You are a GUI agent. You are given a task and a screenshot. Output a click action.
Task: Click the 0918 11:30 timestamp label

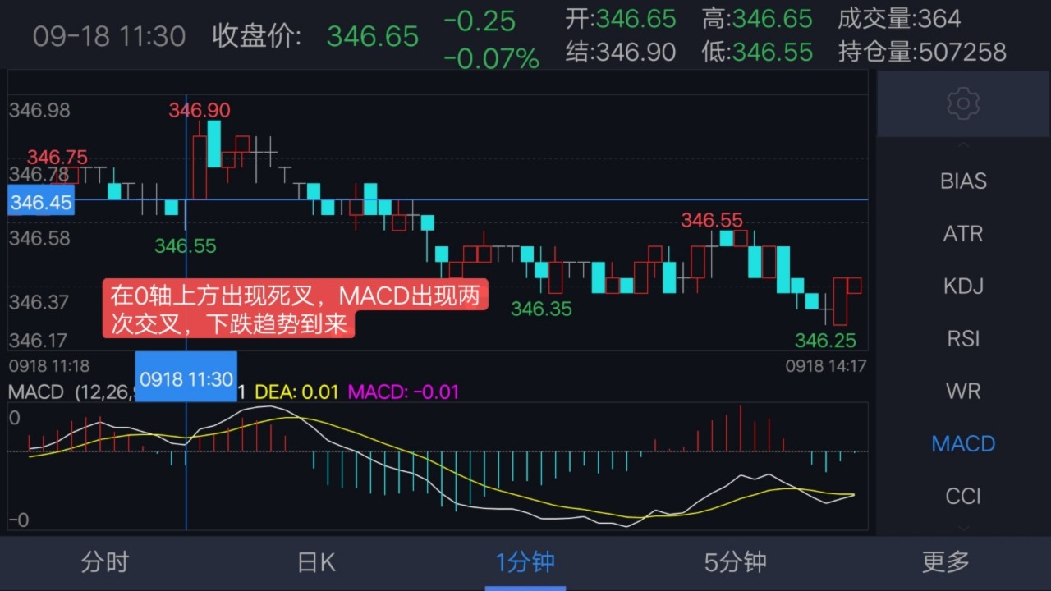(x=186, y=378)
